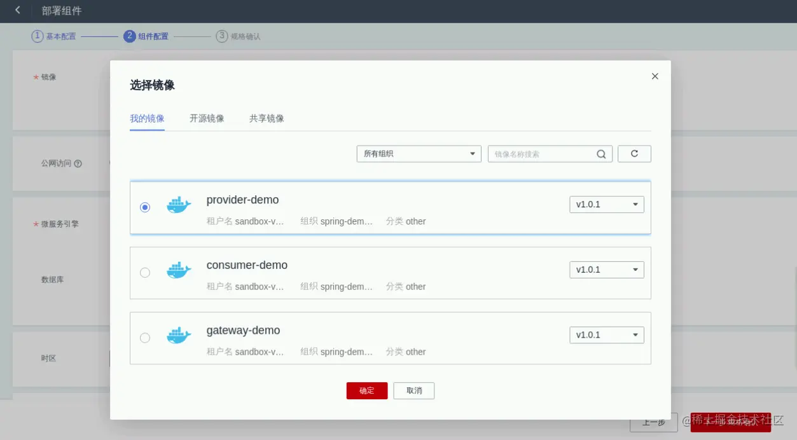Cancel with the 取消 button

coord(414,390)
